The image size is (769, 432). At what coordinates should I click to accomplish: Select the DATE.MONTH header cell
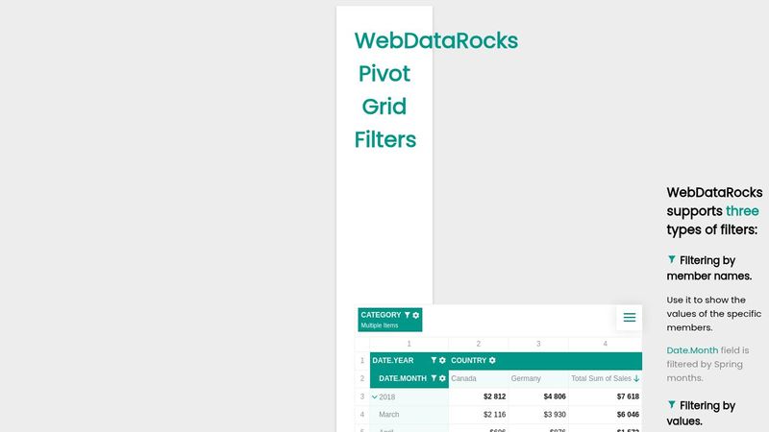click(409, 378)
